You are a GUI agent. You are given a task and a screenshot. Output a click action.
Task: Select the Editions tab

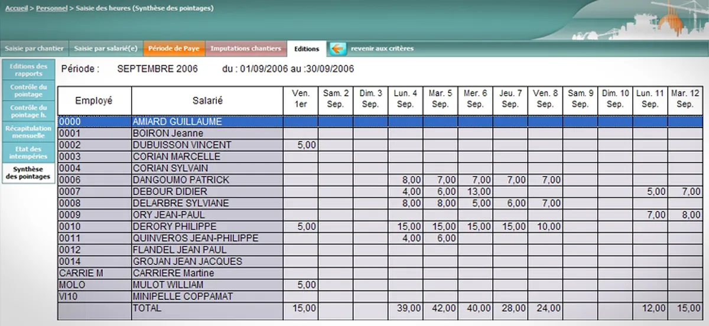(x=307, y=48)
